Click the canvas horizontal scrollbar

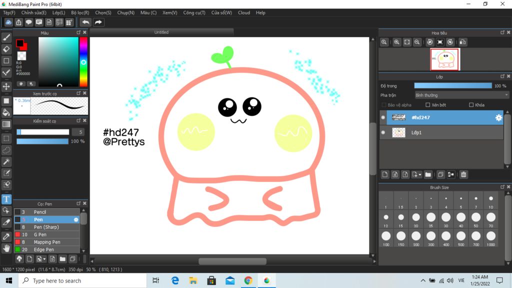(x=232, y=261)
